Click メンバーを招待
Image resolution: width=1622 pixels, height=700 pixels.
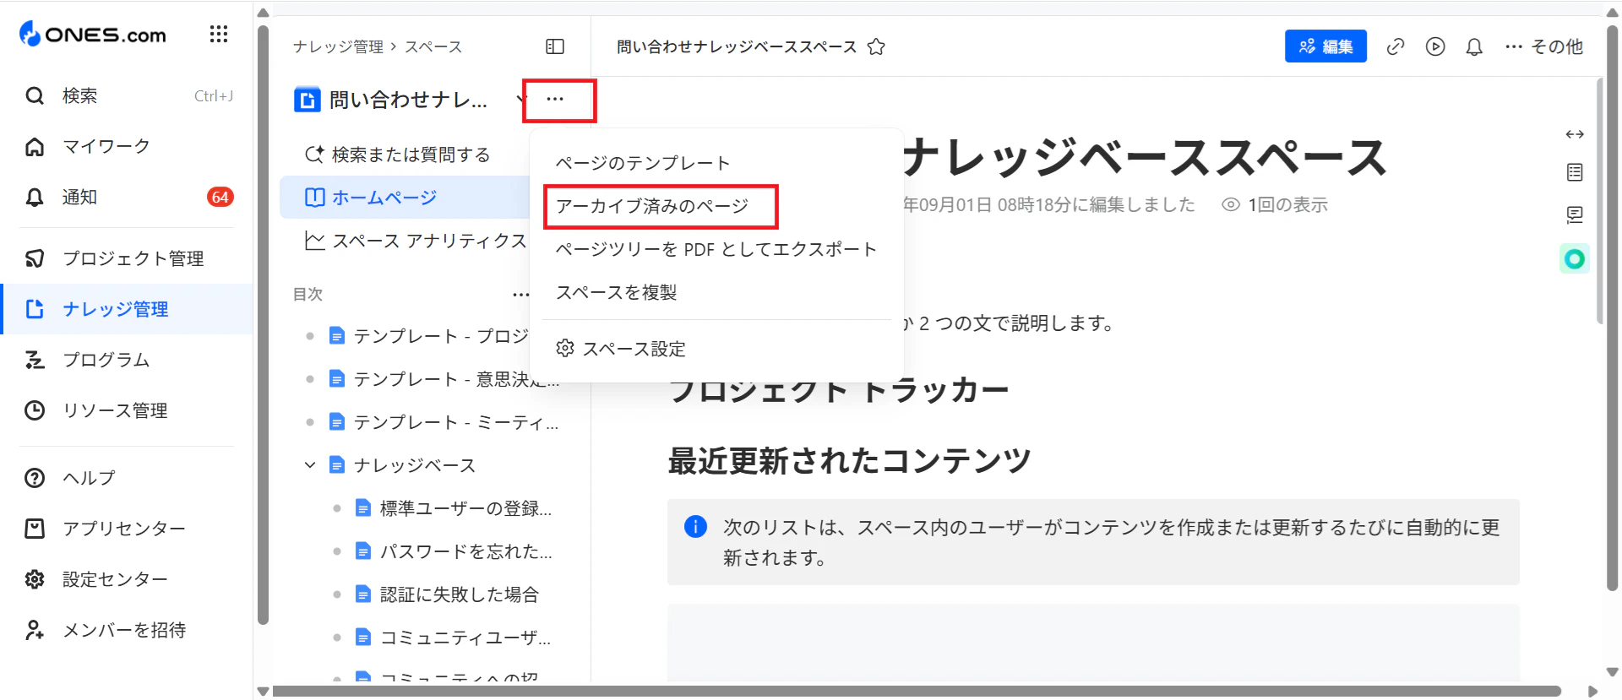127,630
